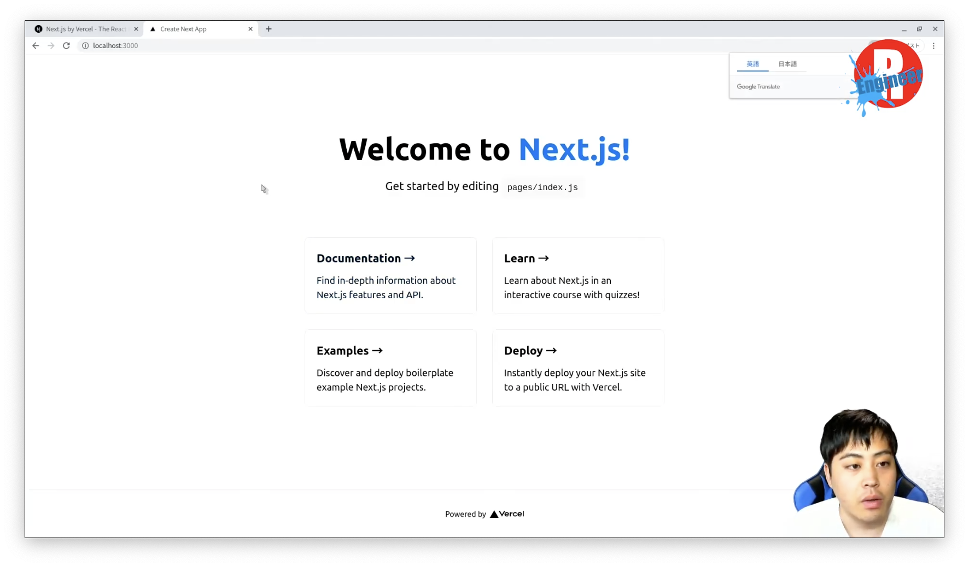The height and width of the screenshot is (567, 969).
Task: Open the Next.js! heading link
Action: tap(574, 149)
